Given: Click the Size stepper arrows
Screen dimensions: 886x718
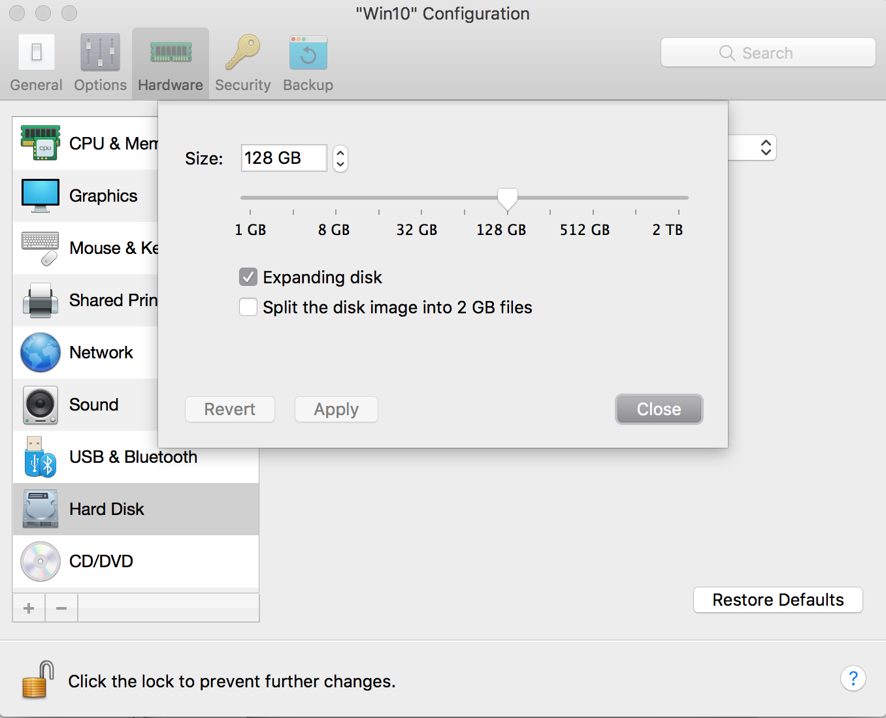Looking at the screenshot, I should coord(340,158).
